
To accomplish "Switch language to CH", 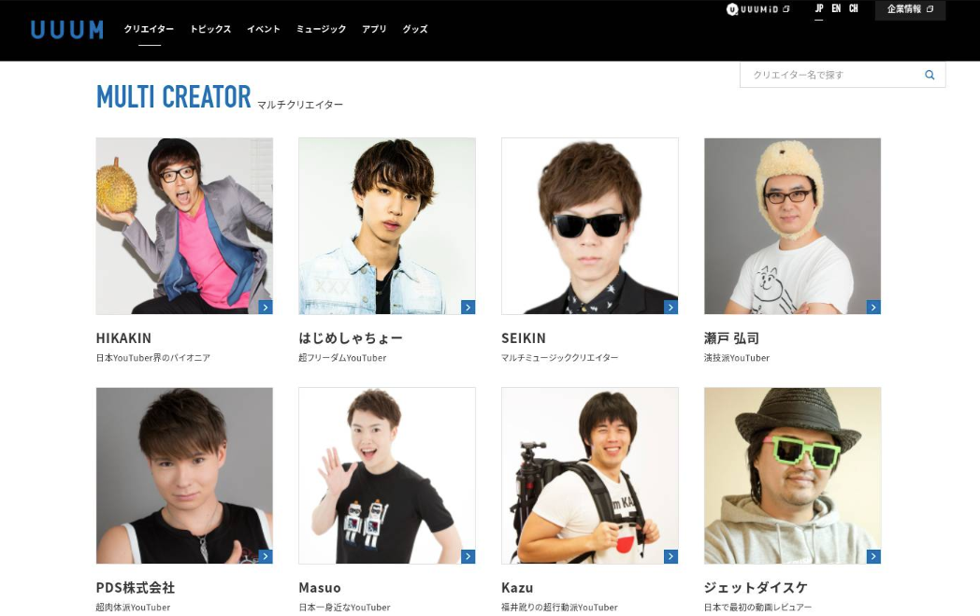I will coord(854,8).
